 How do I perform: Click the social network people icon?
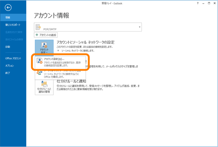click(39, 73)
